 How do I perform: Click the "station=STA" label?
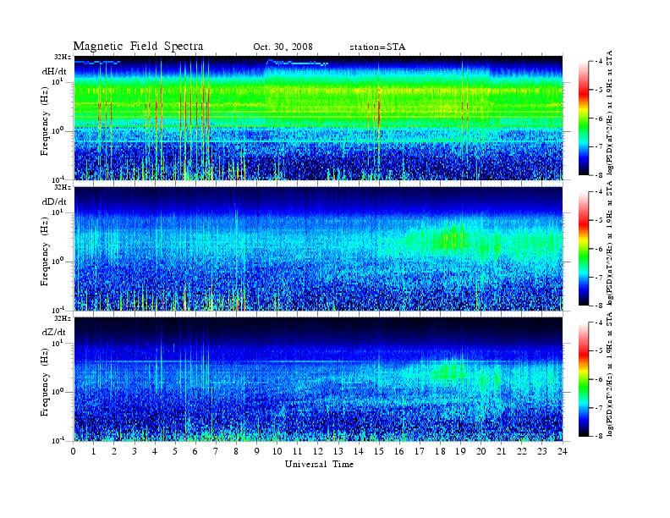(x=377, y=47)
